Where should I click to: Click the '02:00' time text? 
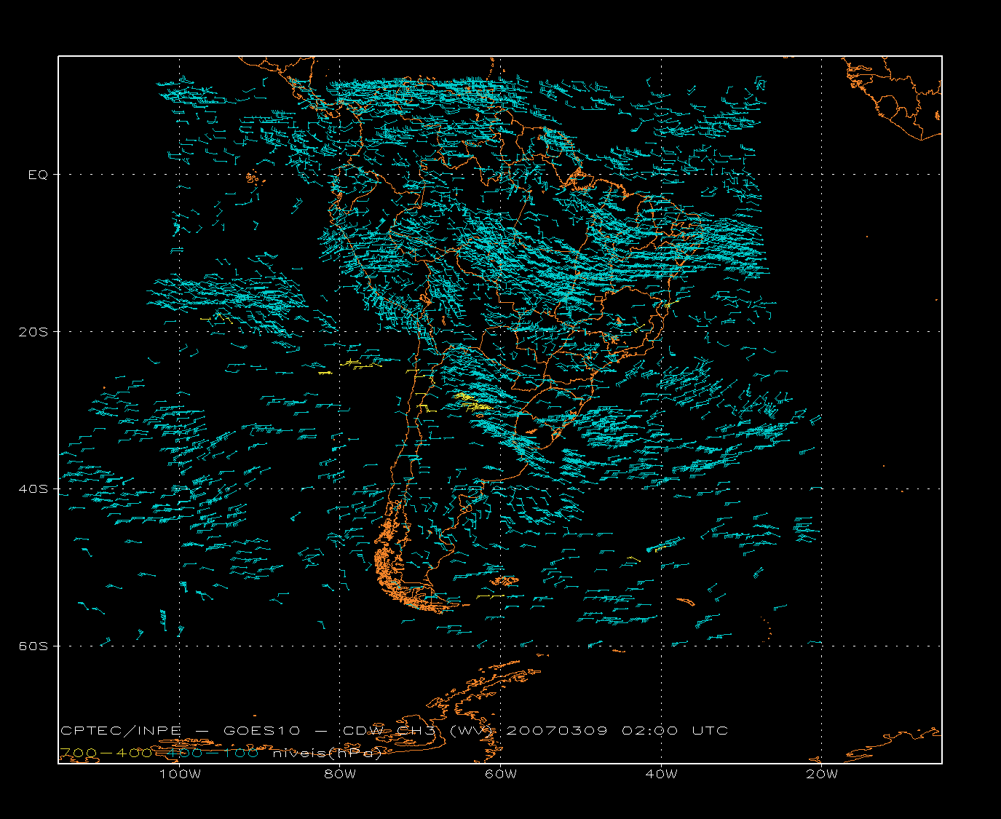click(x=650, y=731)
